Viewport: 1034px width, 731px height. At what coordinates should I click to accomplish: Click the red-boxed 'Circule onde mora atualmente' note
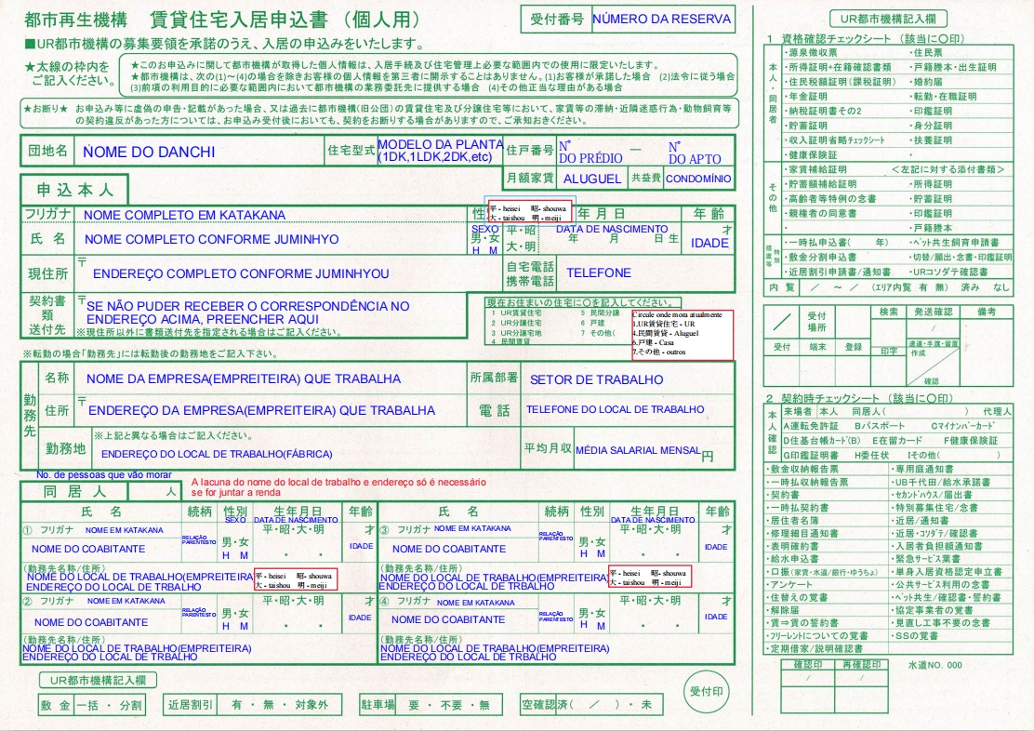[682, 329]
